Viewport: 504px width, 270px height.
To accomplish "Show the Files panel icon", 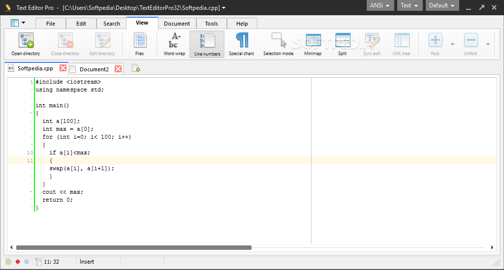I will pyautogui.click(x=139, y=44).
